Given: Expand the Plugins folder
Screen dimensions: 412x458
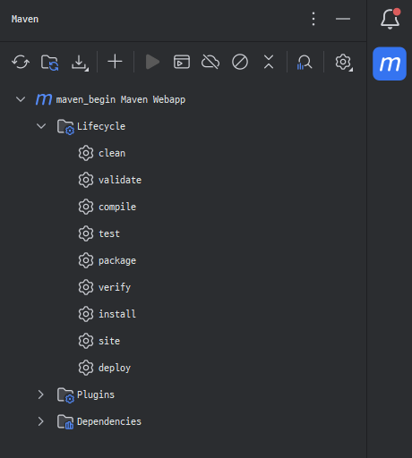Looking at the screenshot, I should point(41,394).
